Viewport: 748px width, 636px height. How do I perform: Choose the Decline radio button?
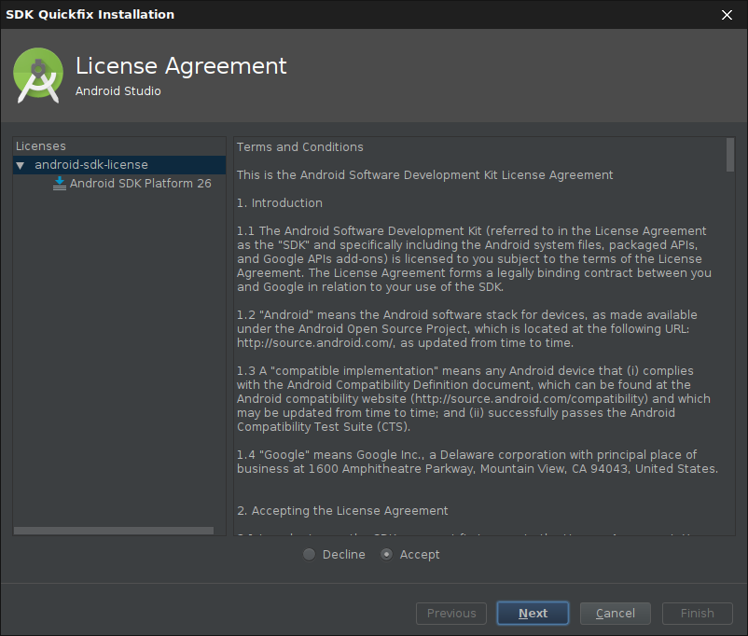(310, 555)
